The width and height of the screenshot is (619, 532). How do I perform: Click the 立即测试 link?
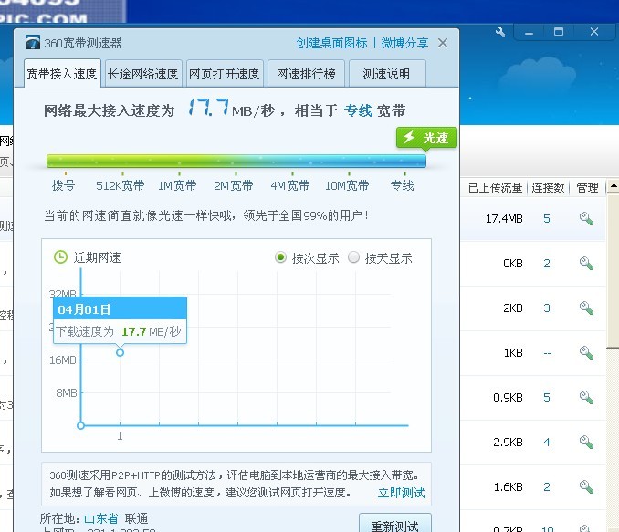(401, 493)
